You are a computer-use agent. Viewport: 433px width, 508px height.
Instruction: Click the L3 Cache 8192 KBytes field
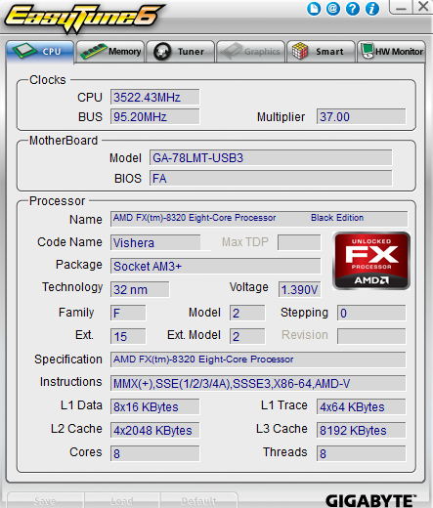click(361, 430)
